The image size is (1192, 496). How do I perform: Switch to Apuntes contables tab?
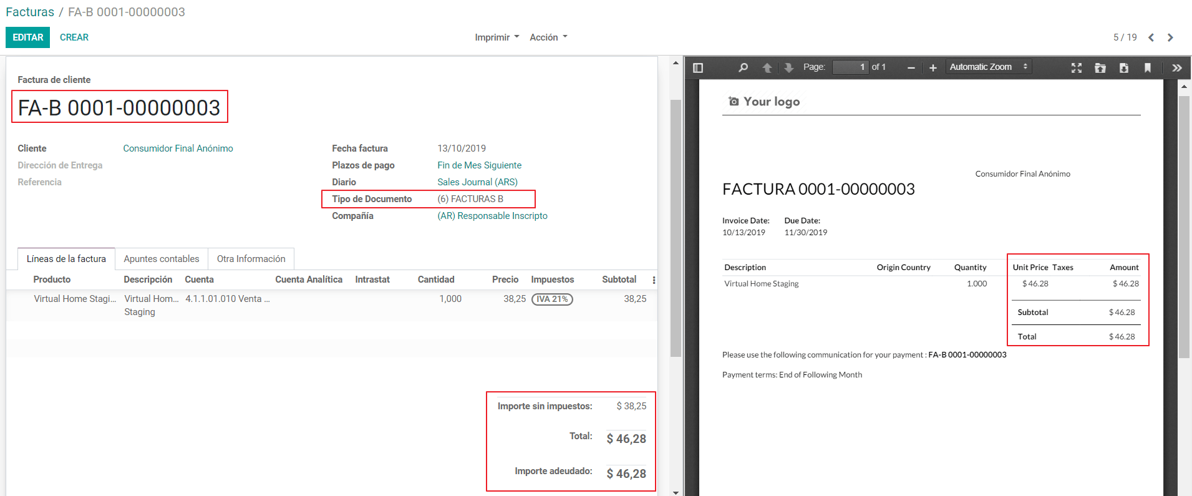coord(162,259)
